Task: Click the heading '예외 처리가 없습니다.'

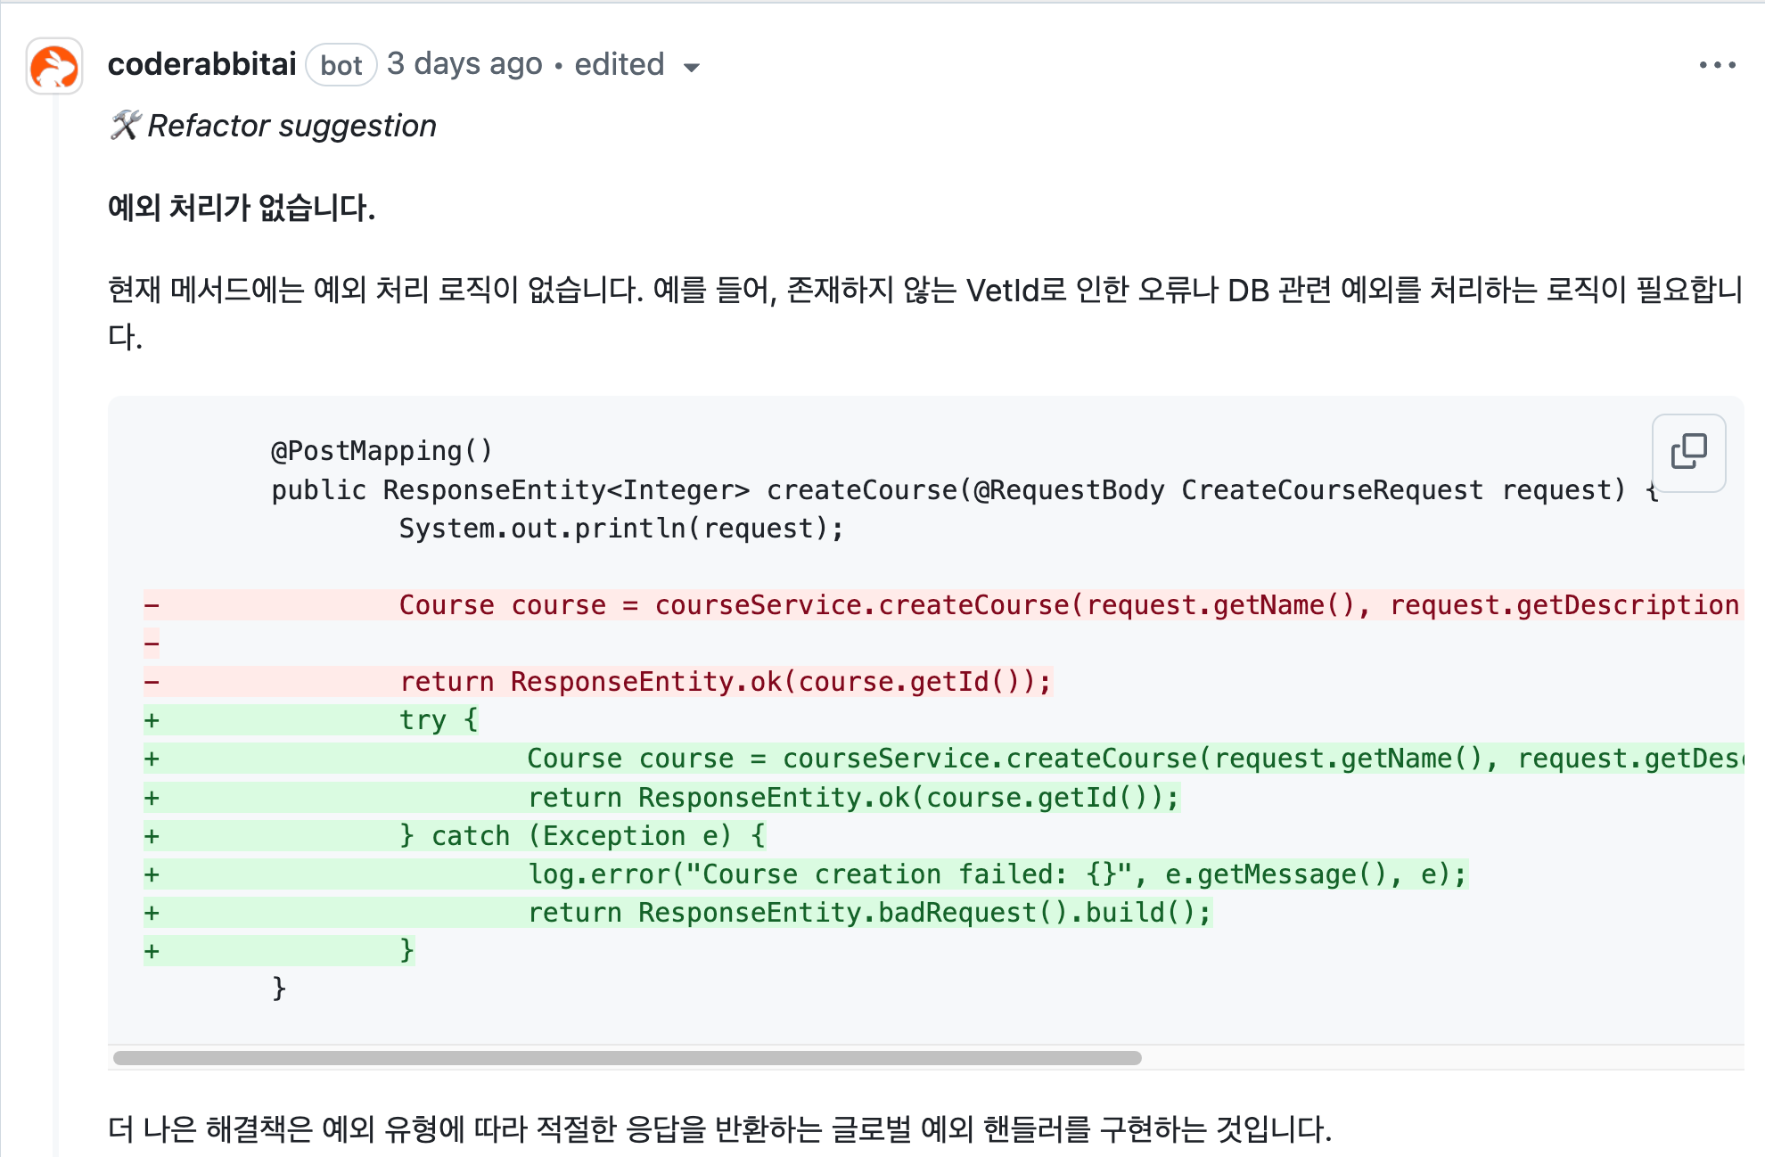Action: tap(243, 207)
